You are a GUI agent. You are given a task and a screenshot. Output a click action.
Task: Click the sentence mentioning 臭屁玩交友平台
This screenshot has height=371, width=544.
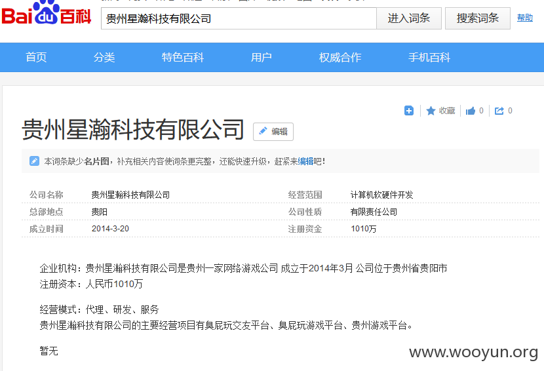(x=226, y=325)
